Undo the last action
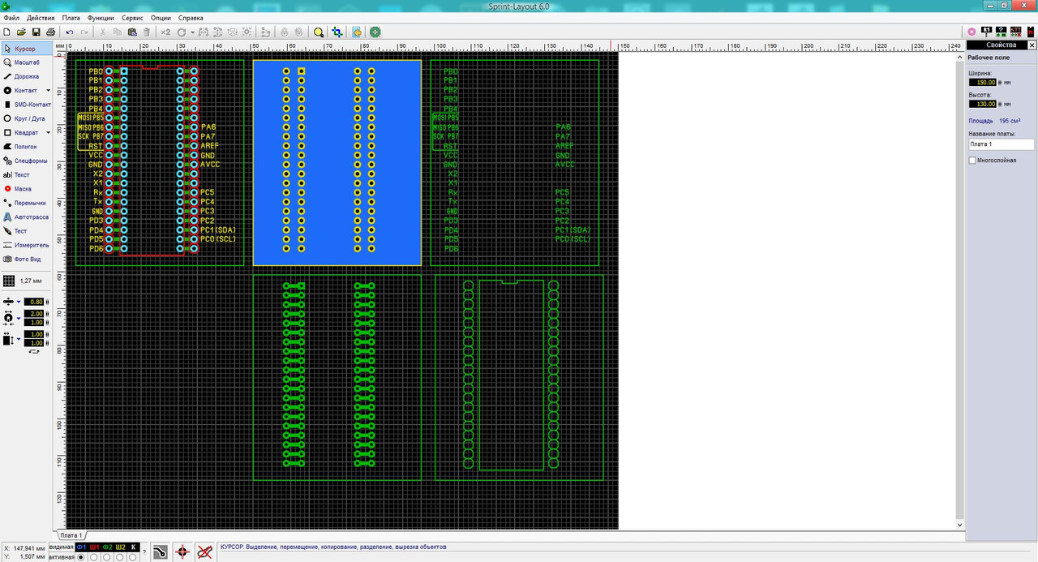Viewport: 1038px width, 562px height. tap(70, 32)
